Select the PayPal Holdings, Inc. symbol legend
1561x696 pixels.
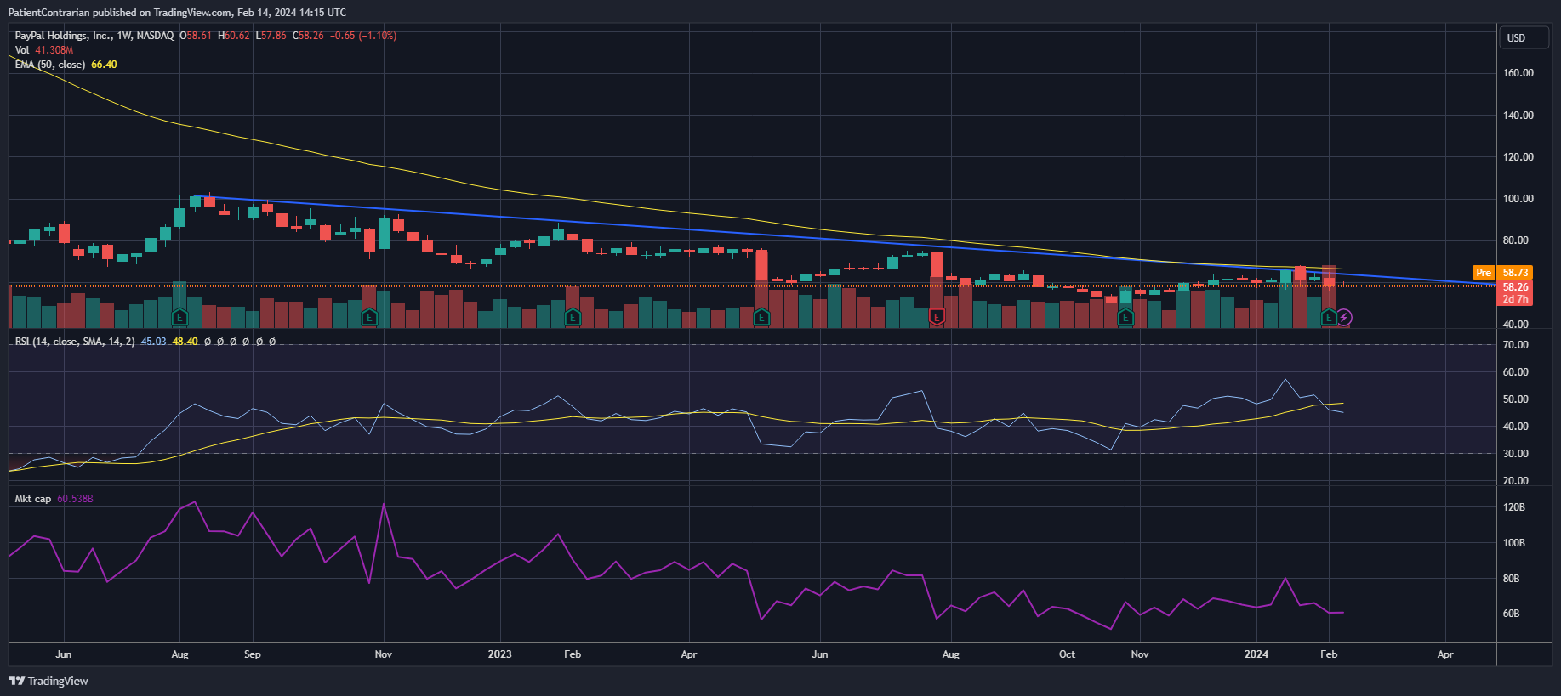coord(94,36)
